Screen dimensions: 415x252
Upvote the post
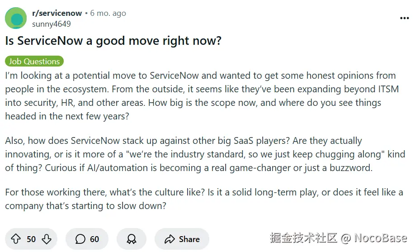tap(16, 239)
